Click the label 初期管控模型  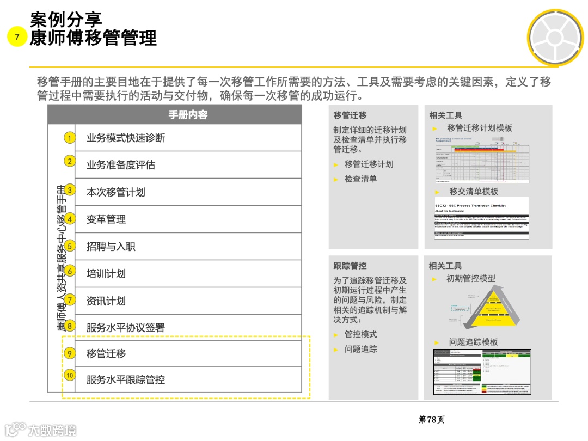point(471,279)
